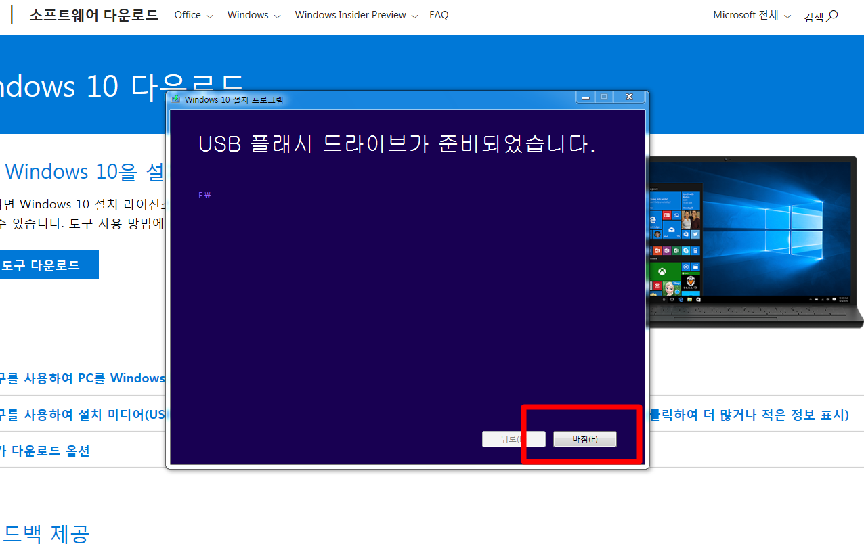Click the 'USB 플래시 드라이브가 준비되었습니다' heading
This screenshot has width=864, height=544.
coord(397,144)
